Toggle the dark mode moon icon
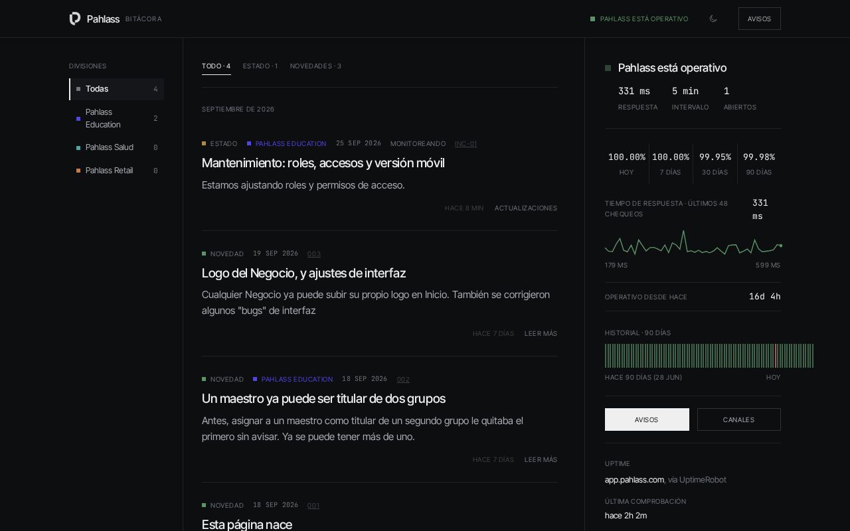The width and height of the screenshot is (850, 531). (713, 19)
